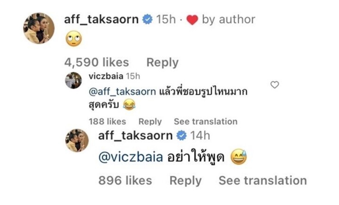See translation of viczbaia's comment
The width and height of the screenshot is (339, 205).
pyautogui.click(x=206, y=121)
